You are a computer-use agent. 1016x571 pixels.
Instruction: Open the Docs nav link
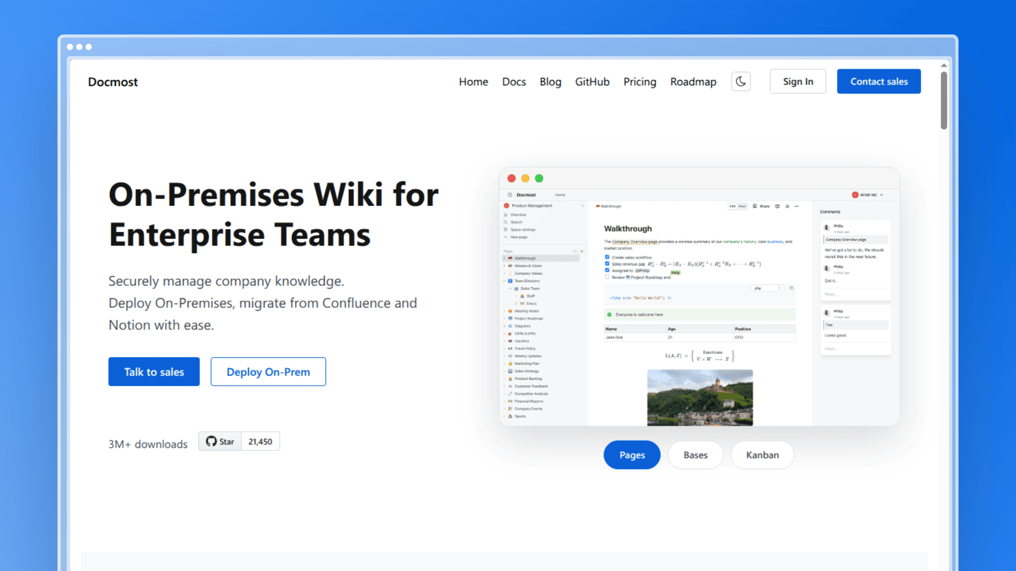[x=514, y=82]
